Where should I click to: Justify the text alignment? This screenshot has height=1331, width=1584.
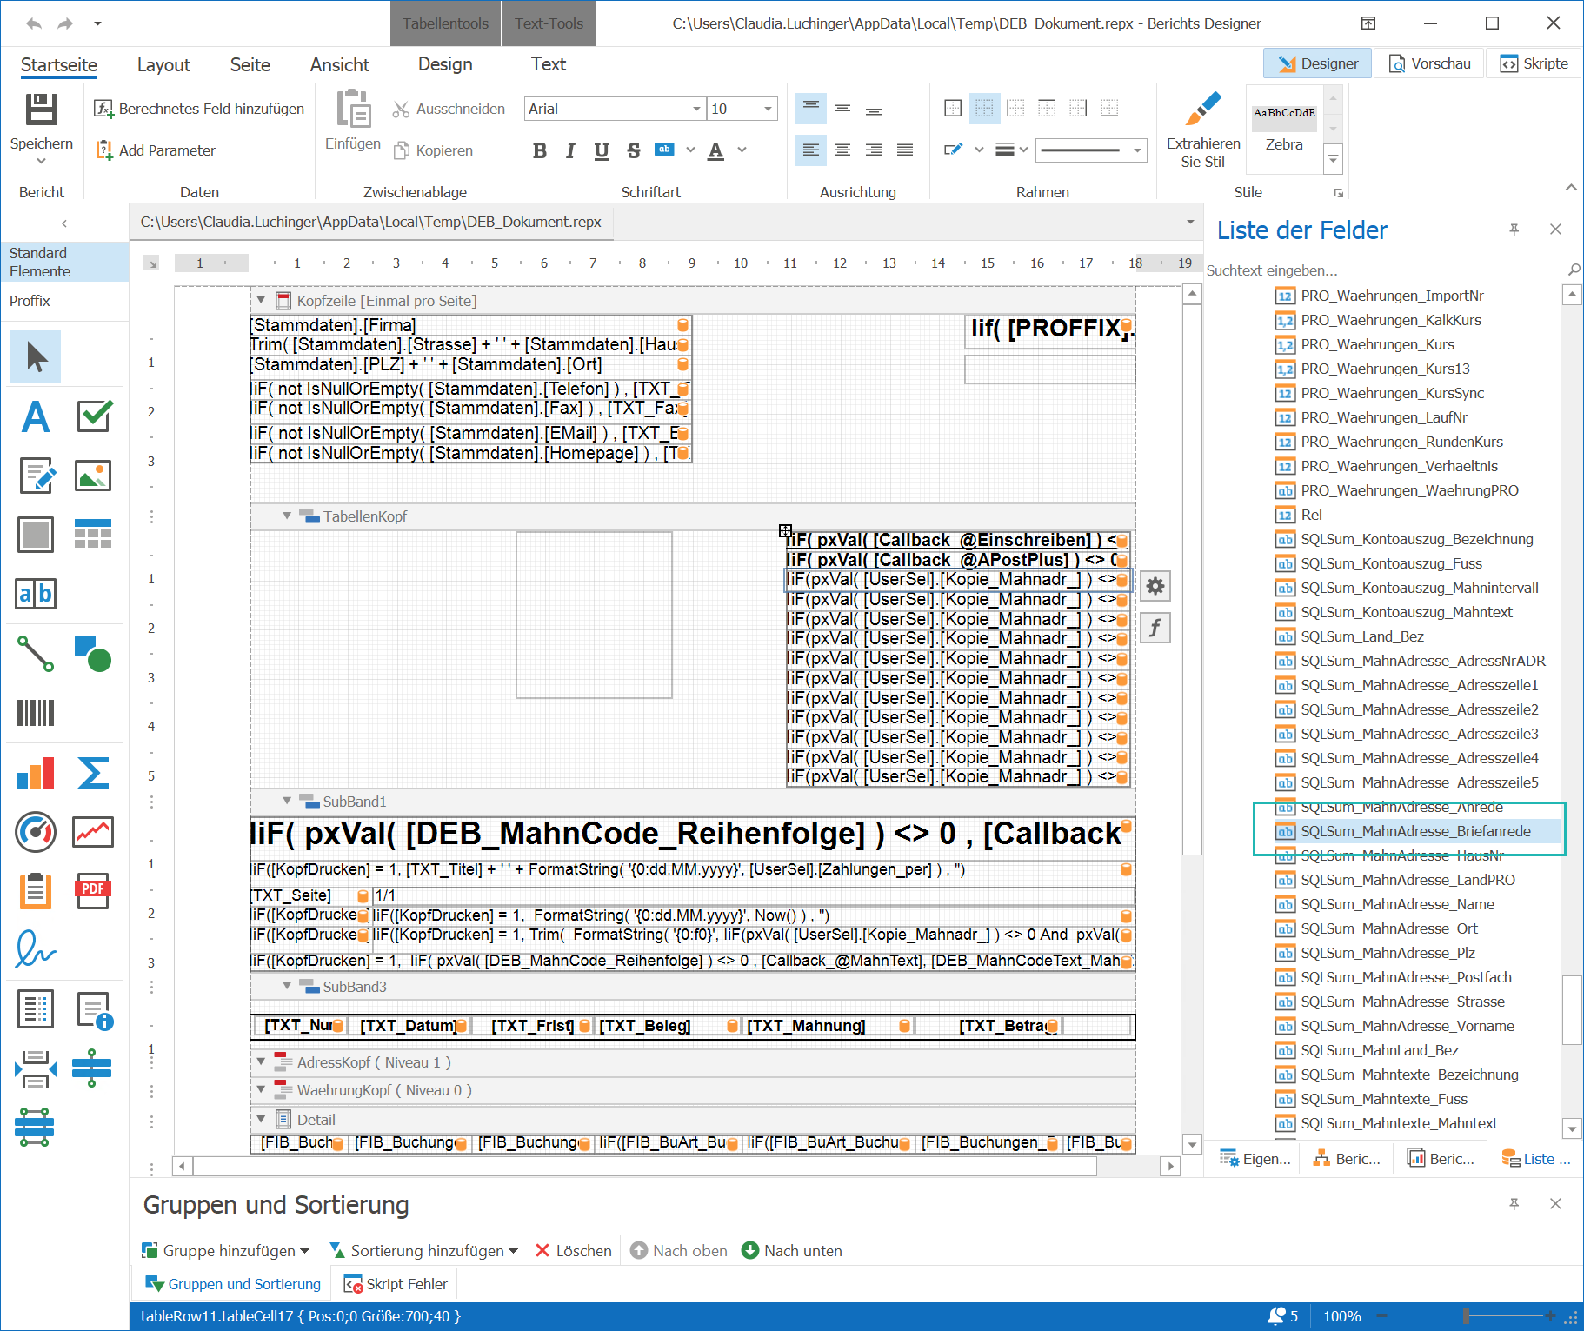pyautogui.click(x=905, y=150)
